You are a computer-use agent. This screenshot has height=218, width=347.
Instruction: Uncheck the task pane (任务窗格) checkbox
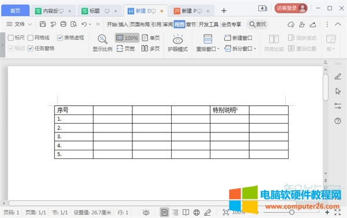click(31, 49)
